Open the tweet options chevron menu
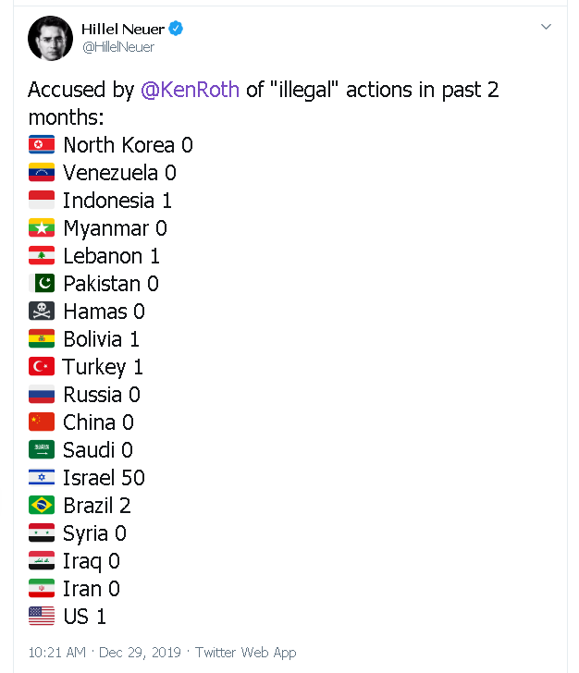The height and width of the screenshot is (673, 579). point(546,28)
